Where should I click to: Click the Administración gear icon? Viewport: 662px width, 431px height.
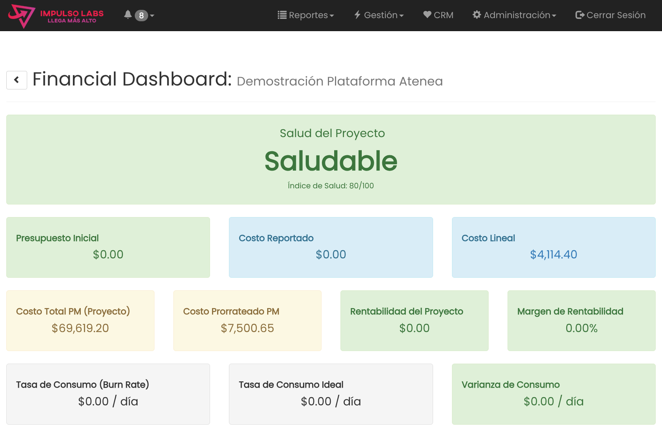point(477,15)
